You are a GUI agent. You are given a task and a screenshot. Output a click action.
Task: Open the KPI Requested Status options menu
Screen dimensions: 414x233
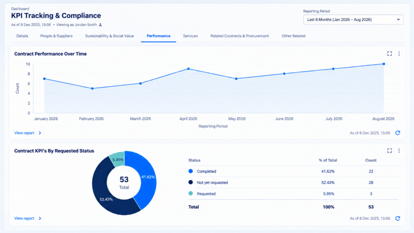coord(399,150)
